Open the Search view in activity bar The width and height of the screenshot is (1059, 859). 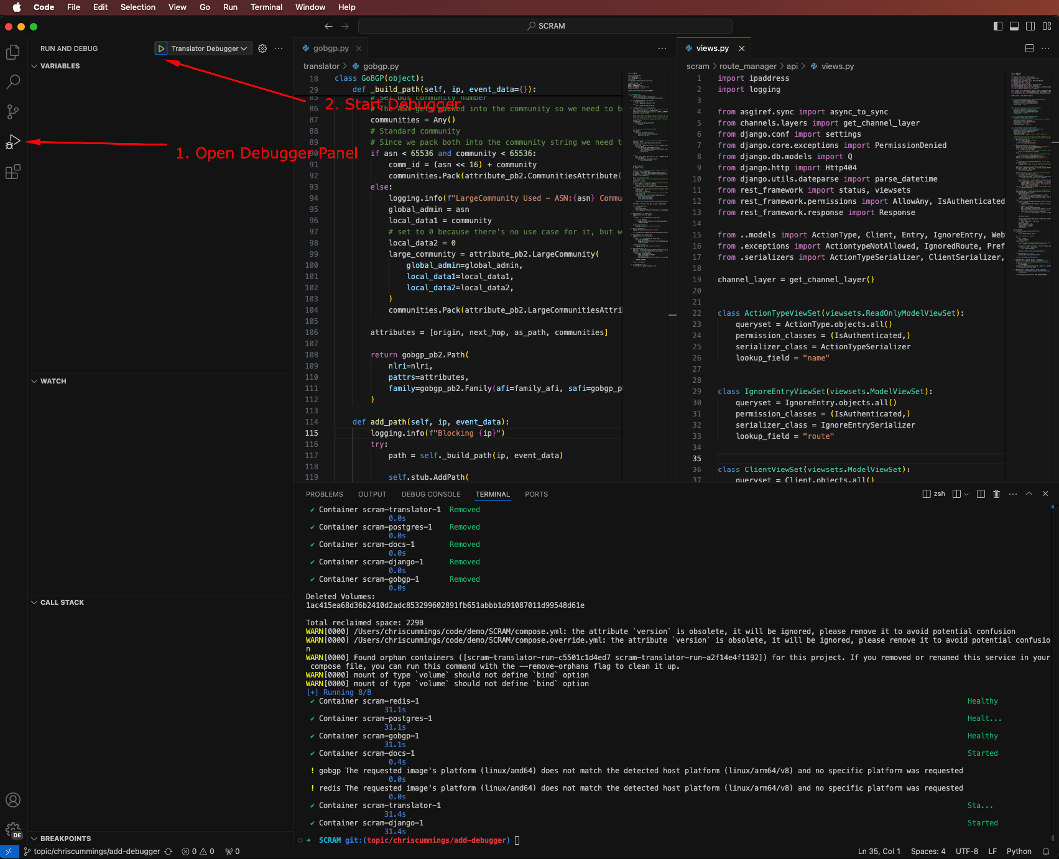coord(13,82)
